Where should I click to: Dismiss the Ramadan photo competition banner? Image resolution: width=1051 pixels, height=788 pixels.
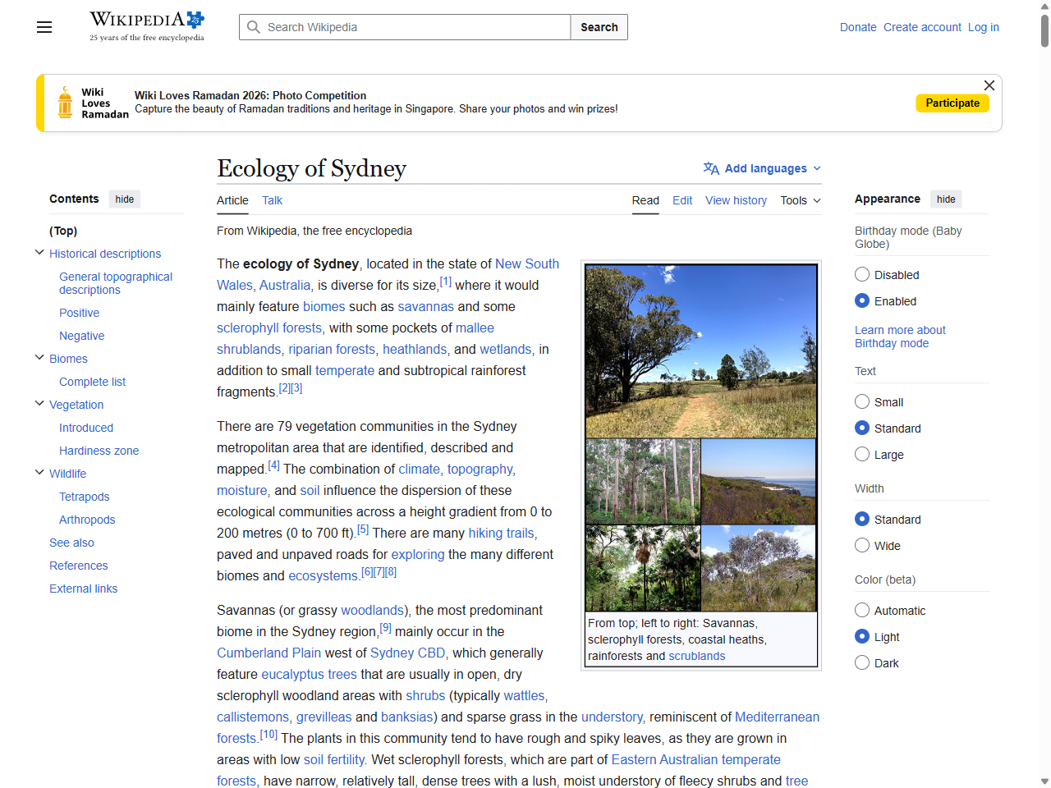coord(989,85)
